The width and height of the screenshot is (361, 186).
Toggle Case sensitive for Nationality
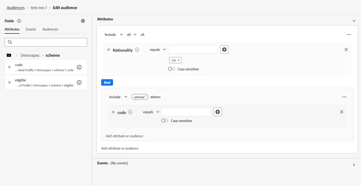[x=172, y=69]
